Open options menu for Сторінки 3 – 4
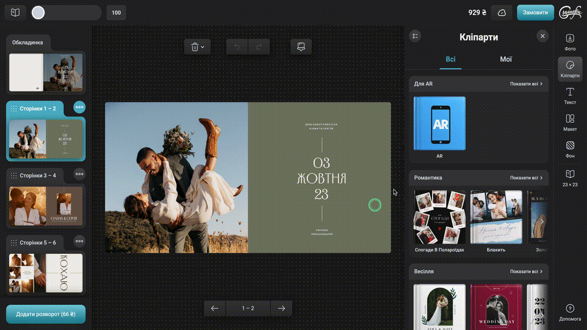Screen dimensions: 587x330 [x=80, y=174]
